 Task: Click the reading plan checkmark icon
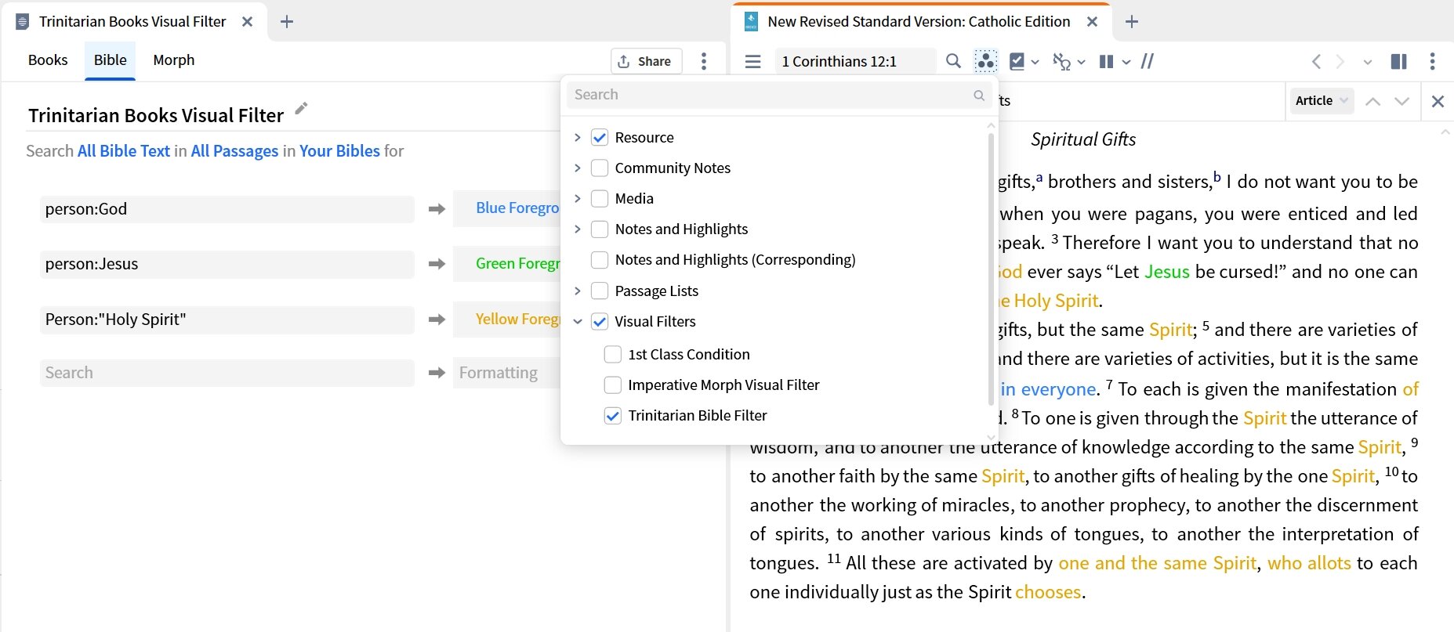[x=1017, y=61]
